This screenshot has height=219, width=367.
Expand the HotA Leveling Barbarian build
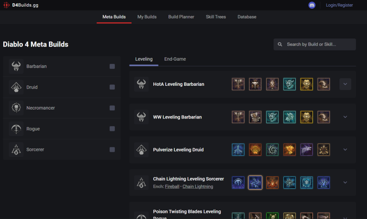pyautogui.click(x=345, y=84)
